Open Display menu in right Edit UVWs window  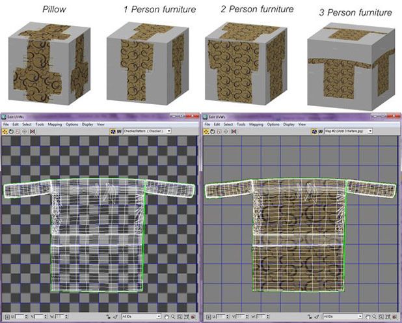289,124
